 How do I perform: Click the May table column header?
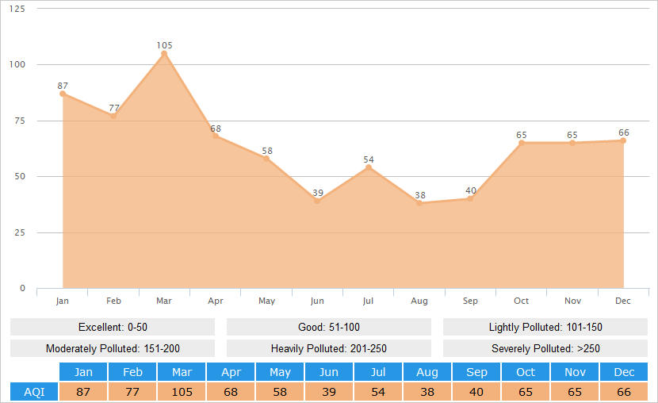pyautogui.click(x=280, y=372)
